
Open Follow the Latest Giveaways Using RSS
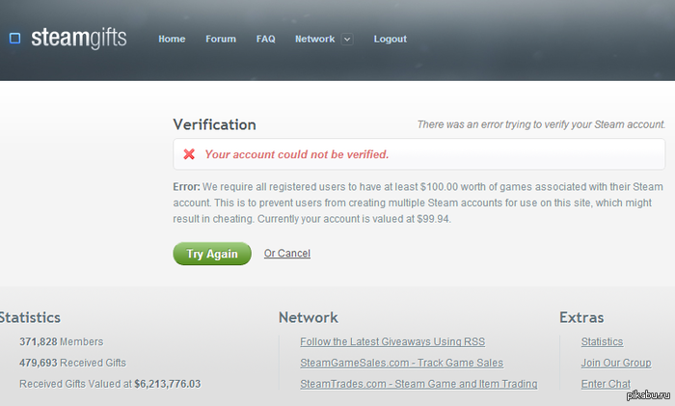pos(392,342)
